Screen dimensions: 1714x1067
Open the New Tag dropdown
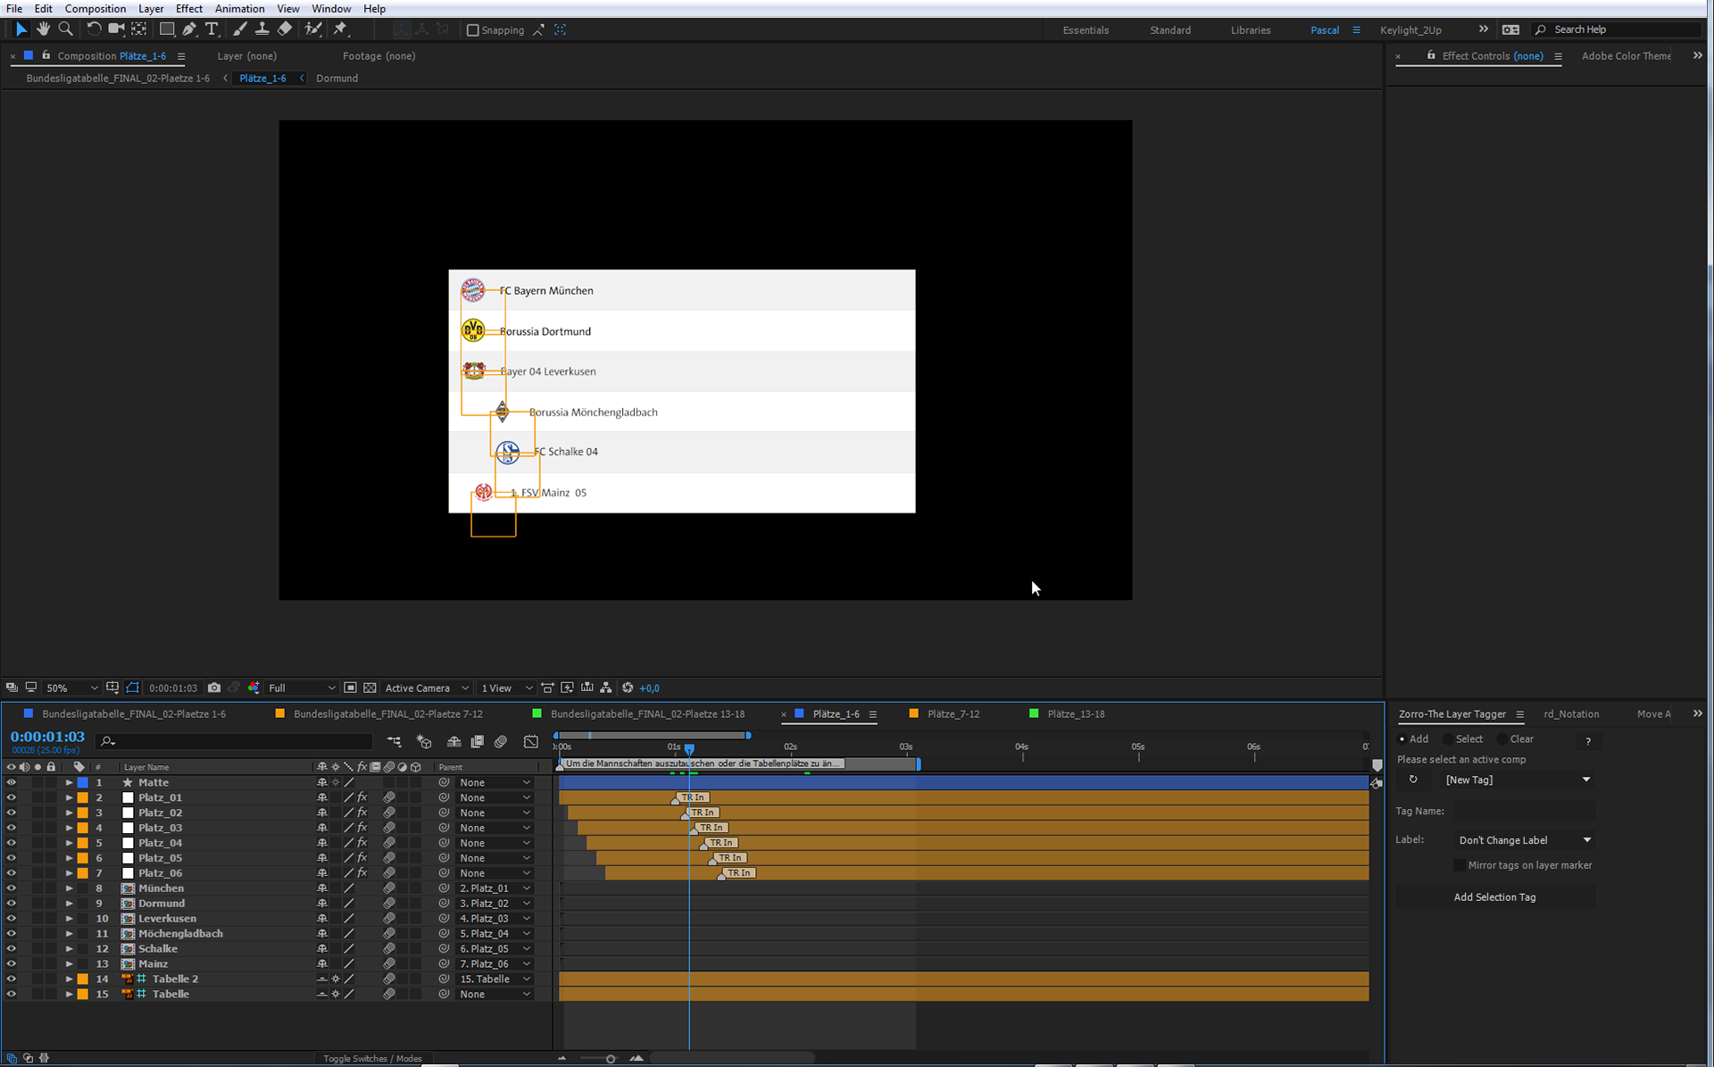pyautogui.click(x=1517, y=779)
